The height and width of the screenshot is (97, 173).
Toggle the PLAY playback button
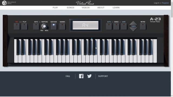tap(24, 26)
